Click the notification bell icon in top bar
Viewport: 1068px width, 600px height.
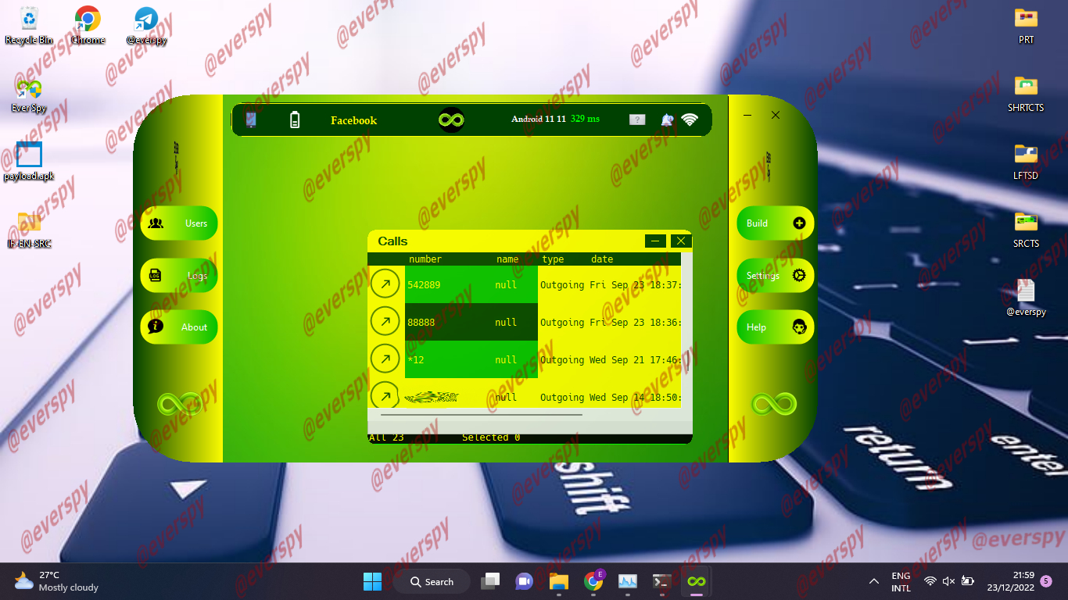(x=667, y=120)
